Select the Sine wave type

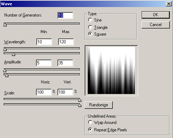tap(90, 20)
